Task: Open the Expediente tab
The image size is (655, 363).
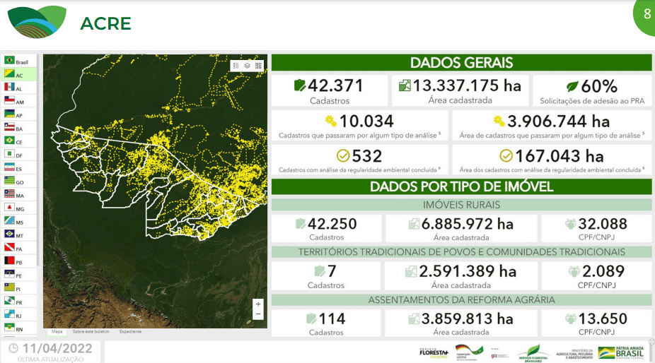Action: 130,331
